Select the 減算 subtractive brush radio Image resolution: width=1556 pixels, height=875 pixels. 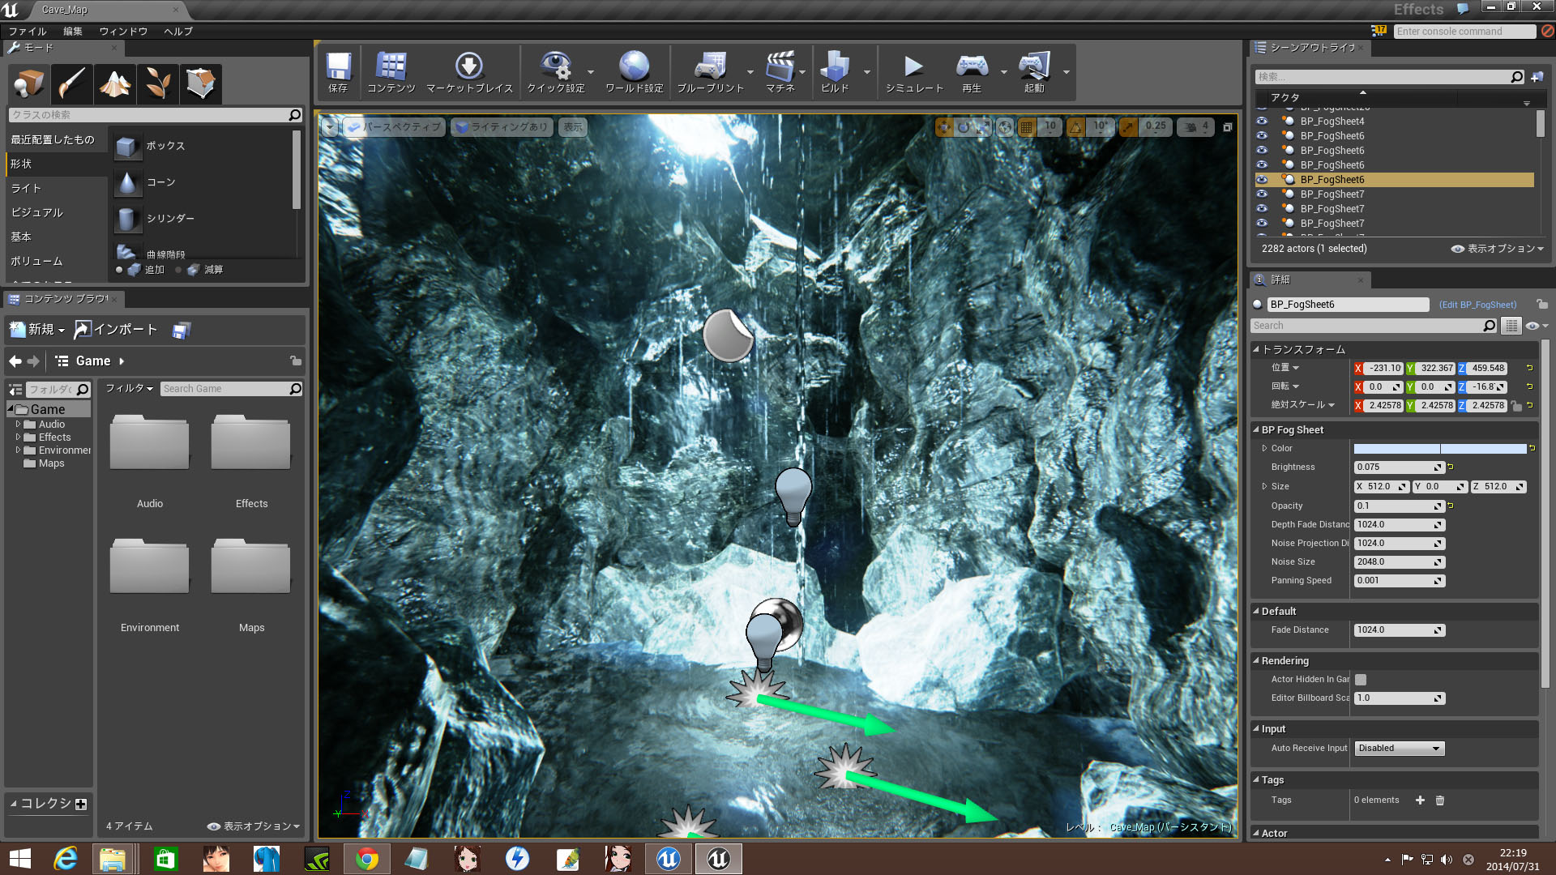[178, 270]
